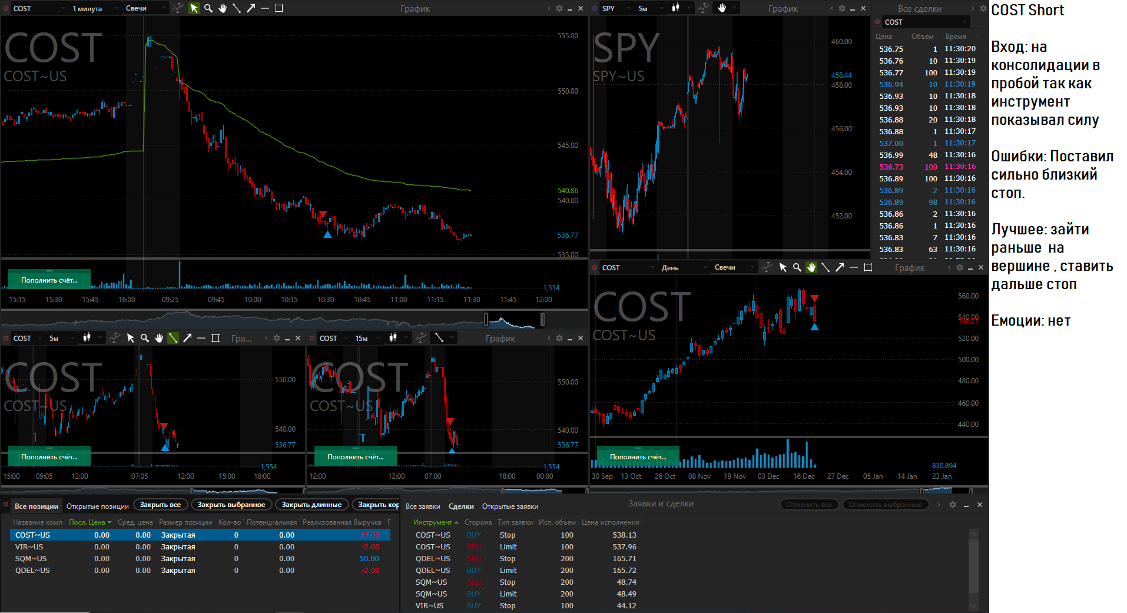This screenshot has height=613, width=1127.
Task: Open settings gear of COST 1-minute chart
Action: pyautogui.click(x=559, y=8)
